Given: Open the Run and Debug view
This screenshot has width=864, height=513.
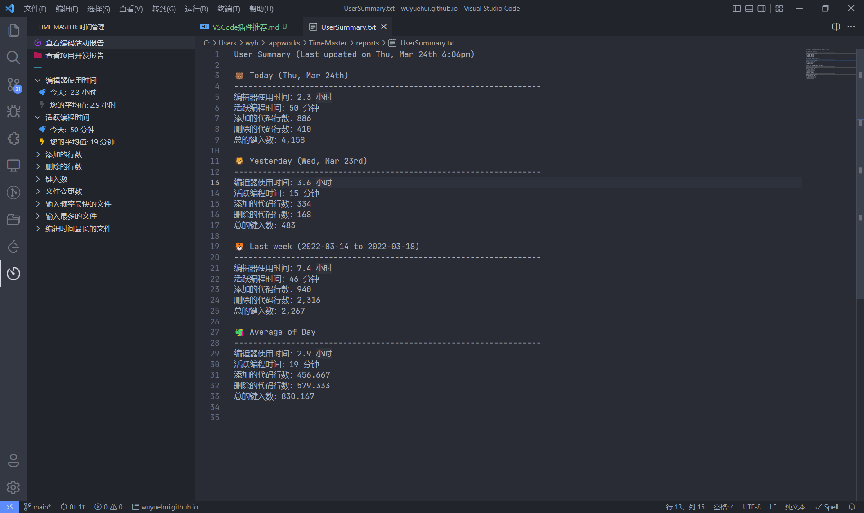Looking at the screenshot, I should tap(13, 112).
